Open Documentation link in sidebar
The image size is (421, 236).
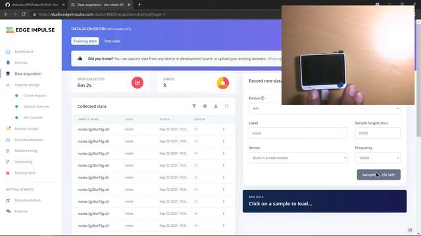coord(28,200)
